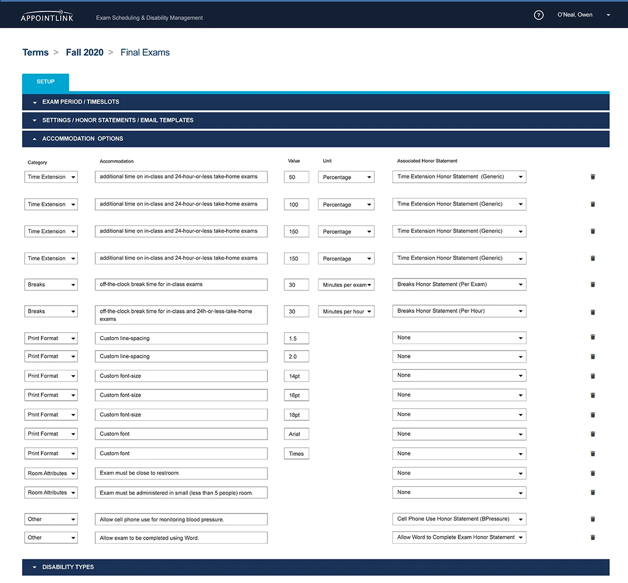The height and width of the screenshot is (583, 628).
Task: Click the AppointLink logo
Action: [x=47, y=17]
